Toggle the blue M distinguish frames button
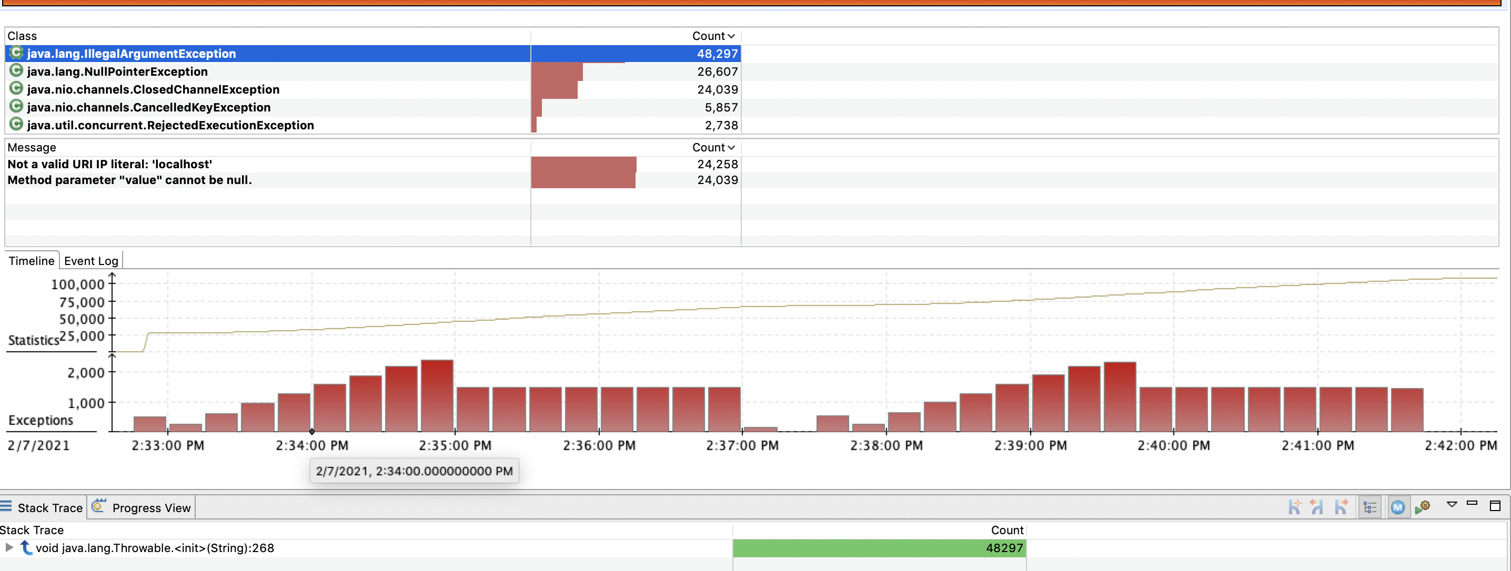 pyautogui.click(x=1398, y=507)
